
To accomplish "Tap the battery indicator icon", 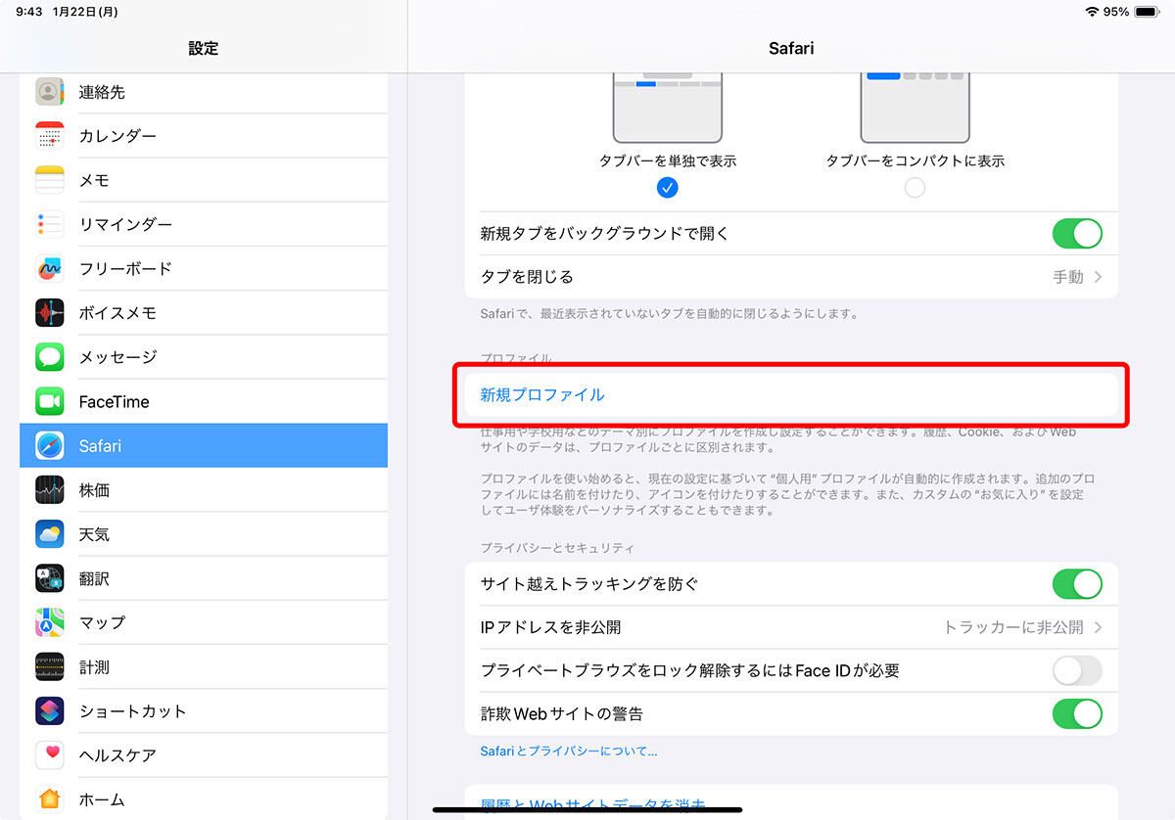I will tap(1145, 12).
